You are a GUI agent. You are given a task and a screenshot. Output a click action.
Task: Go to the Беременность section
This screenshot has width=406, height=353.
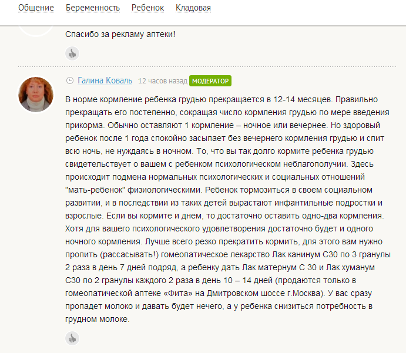coord(93,8)
